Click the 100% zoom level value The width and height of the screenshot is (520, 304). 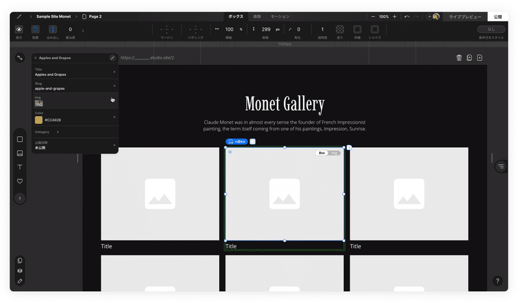pyautogui.click(x=383, y=17)
